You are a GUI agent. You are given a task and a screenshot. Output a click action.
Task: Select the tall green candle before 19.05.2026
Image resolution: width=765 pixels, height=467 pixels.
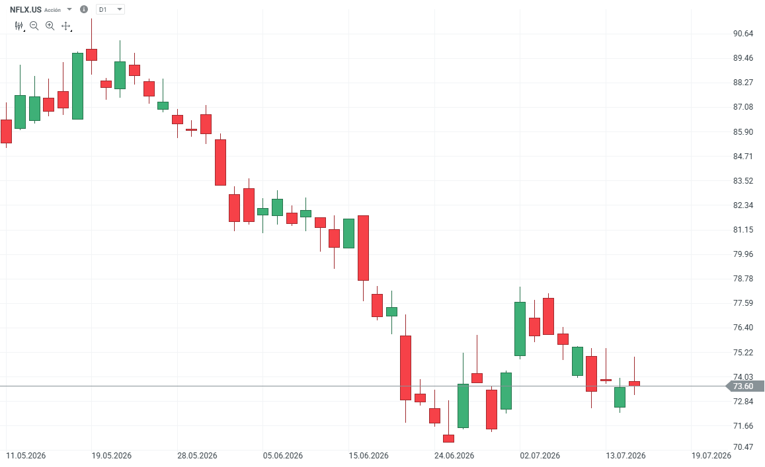(77, 86)
